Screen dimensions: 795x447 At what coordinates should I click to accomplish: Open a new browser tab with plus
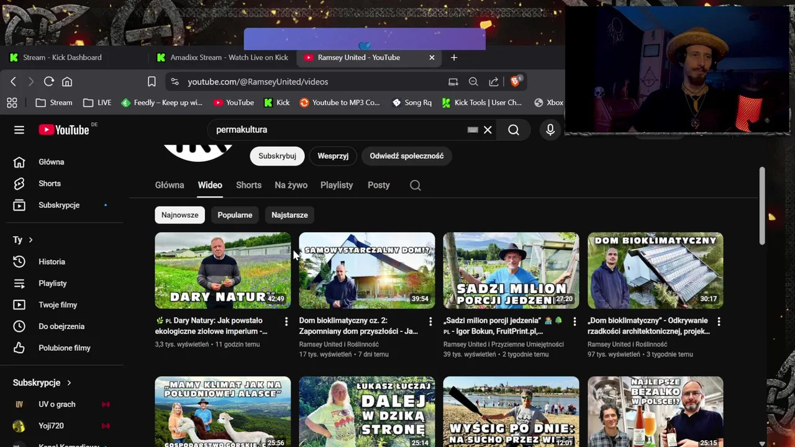pos(454,57)
